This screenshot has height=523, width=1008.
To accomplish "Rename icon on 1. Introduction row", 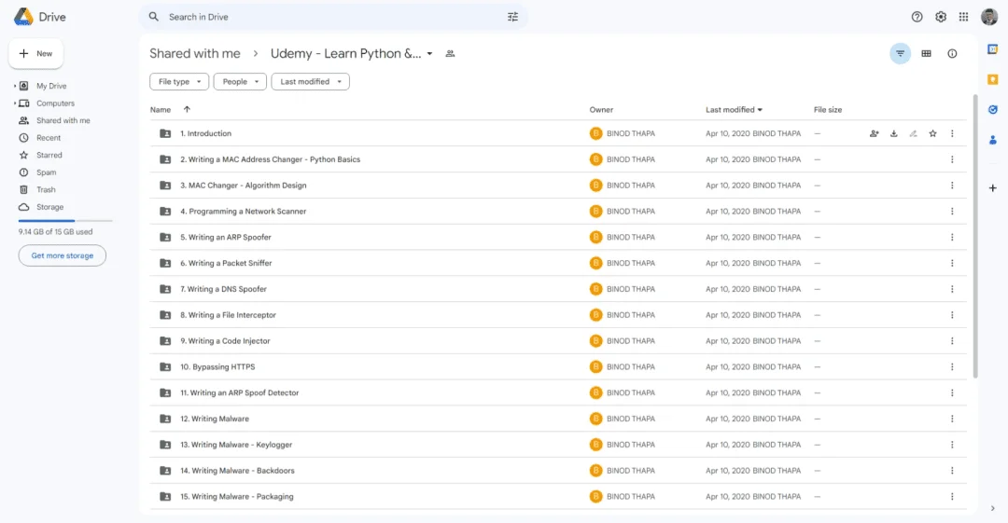I will tap(913, 133).
